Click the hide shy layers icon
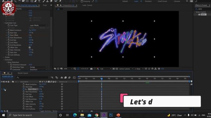Screen dimensions: 211x118 coord(62,78)
